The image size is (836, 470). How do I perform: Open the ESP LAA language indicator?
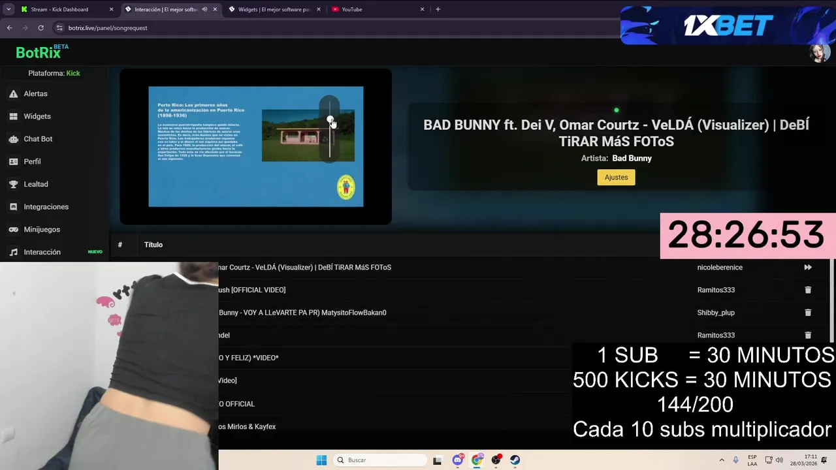(x=752, y=460)
